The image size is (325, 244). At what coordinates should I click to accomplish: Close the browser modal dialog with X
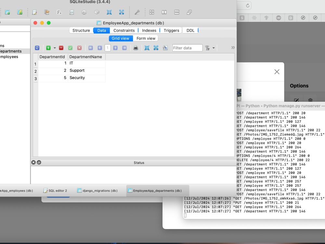tap(277, 72)
